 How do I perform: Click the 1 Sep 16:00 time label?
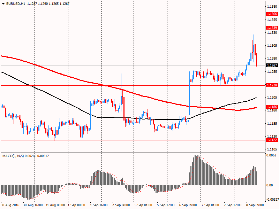99,205
